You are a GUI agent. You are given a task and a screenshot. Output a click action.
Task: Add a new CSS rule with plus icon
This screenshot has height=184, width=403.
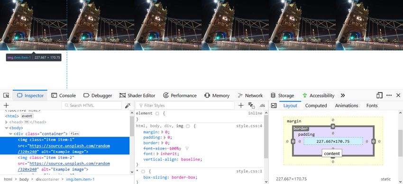(x=241, y=105)
